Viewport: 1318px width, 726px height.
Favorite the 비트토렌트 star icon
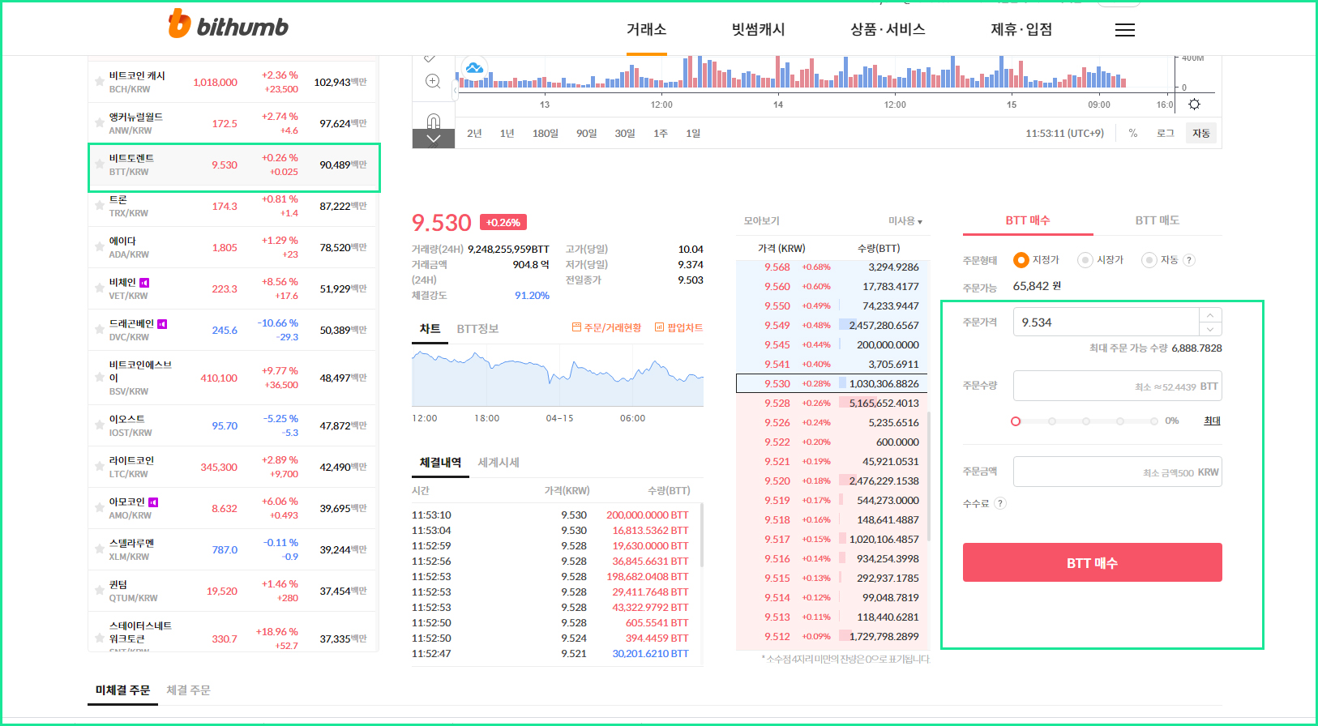[99, 164]
